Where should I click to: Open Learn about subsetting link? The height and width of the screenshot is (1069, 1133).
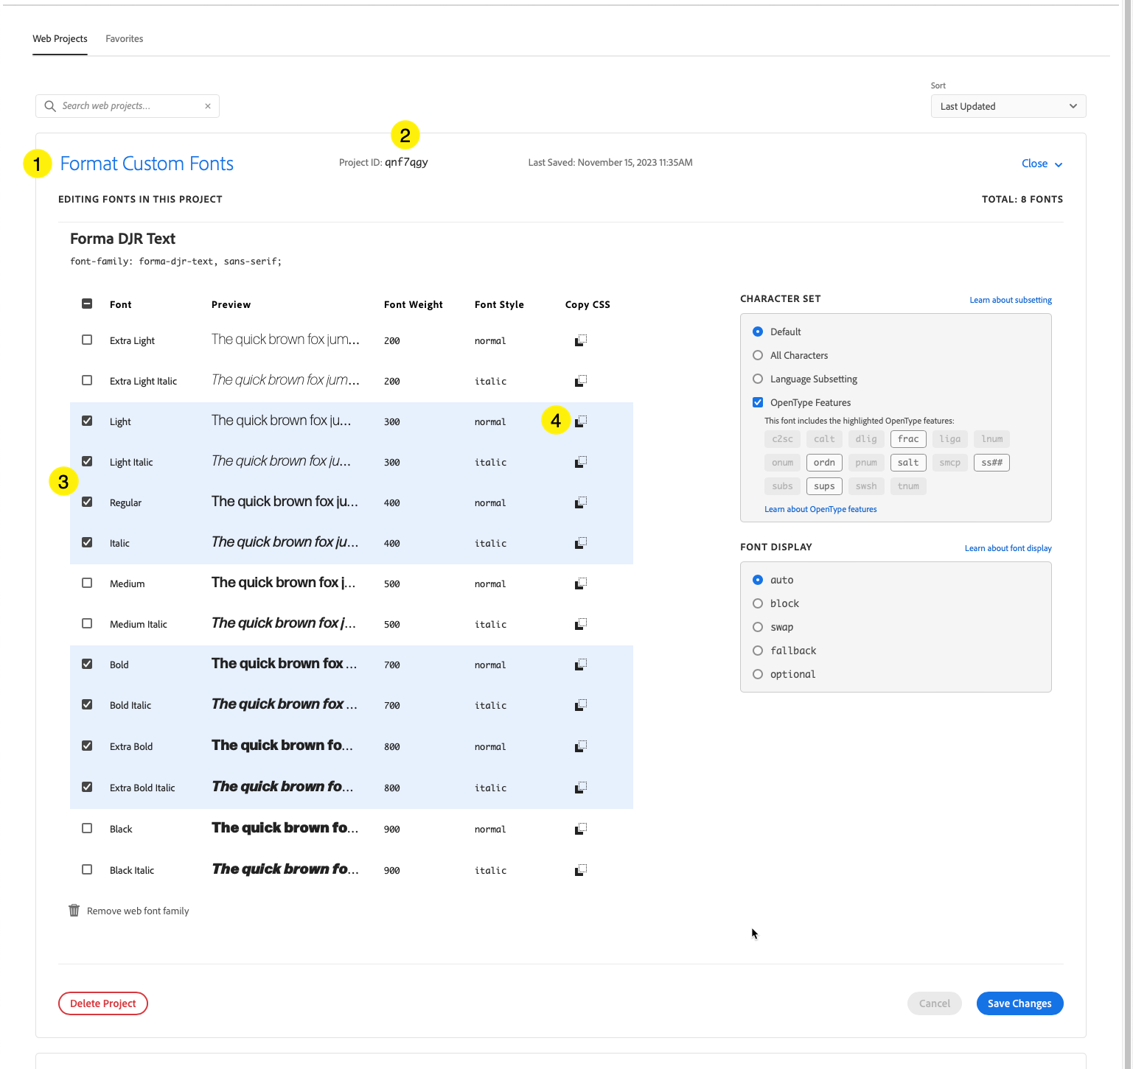coord(1011,300)
